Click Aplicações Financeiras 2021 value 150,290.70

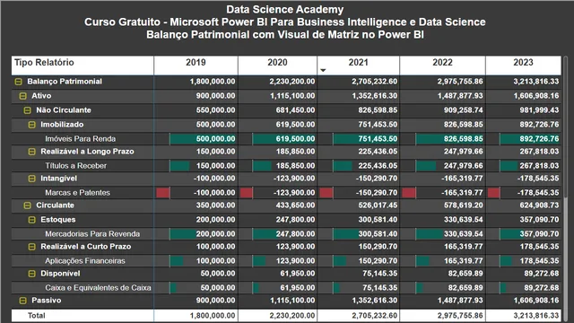tap(378, 261)
